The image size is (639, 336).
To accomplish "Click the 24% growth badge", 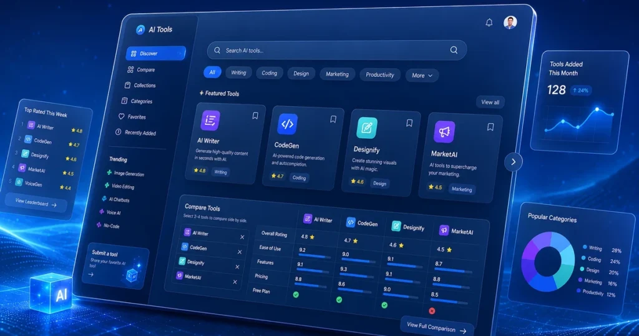I will click(x=581, y=91).
